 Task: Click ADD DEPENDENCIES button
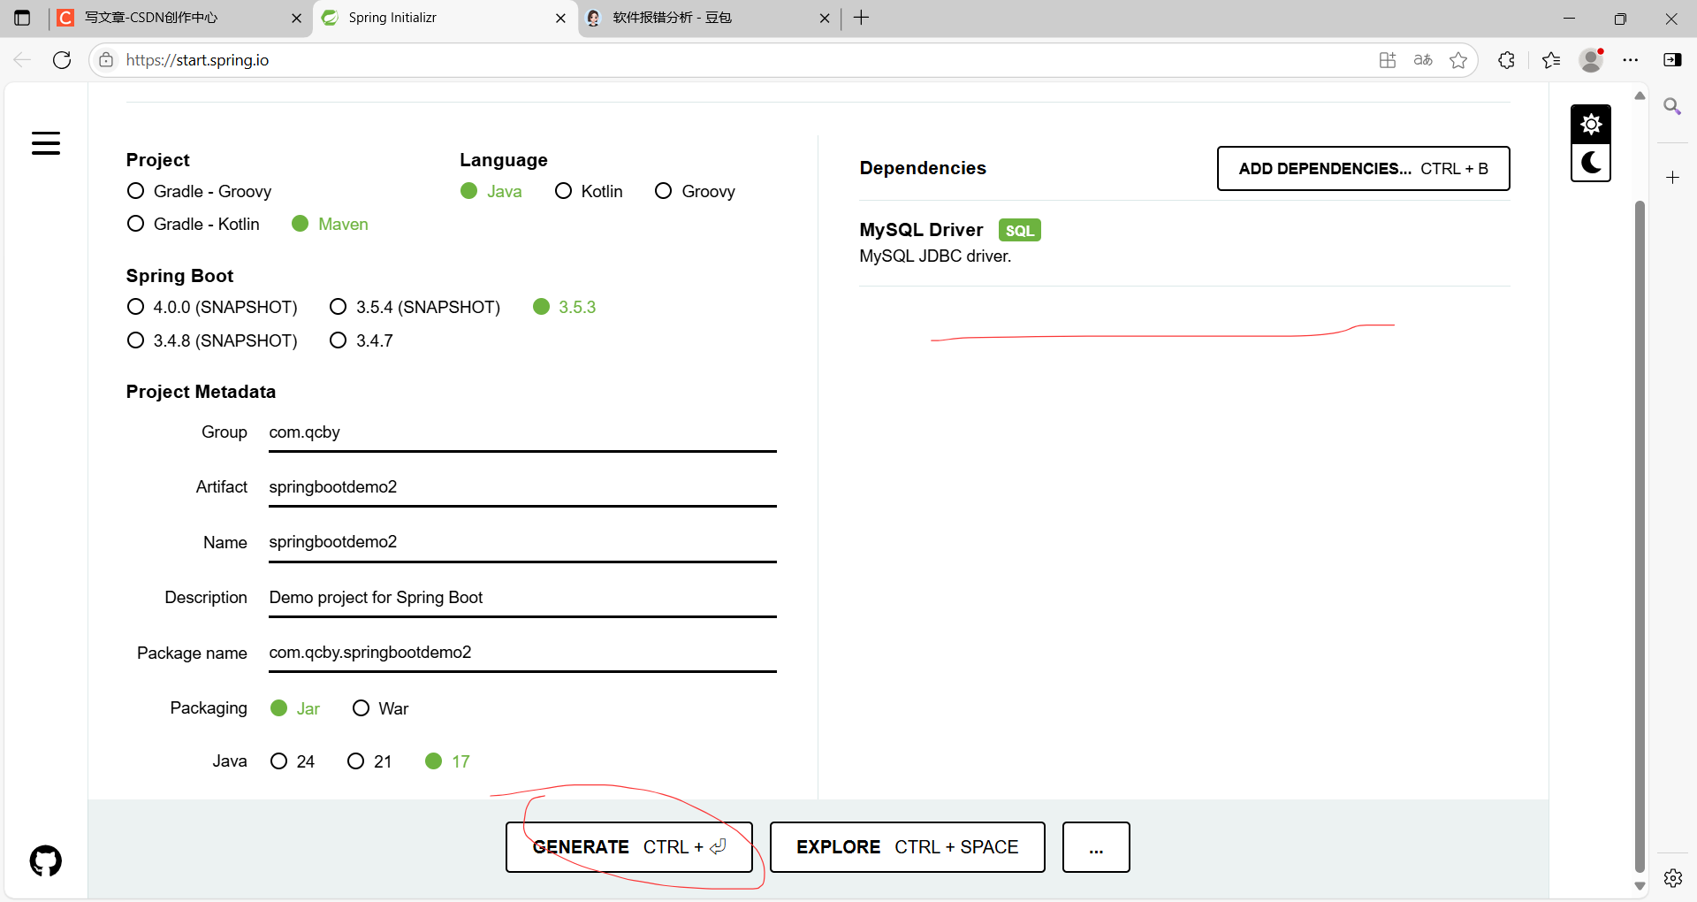click(1364, 168)
